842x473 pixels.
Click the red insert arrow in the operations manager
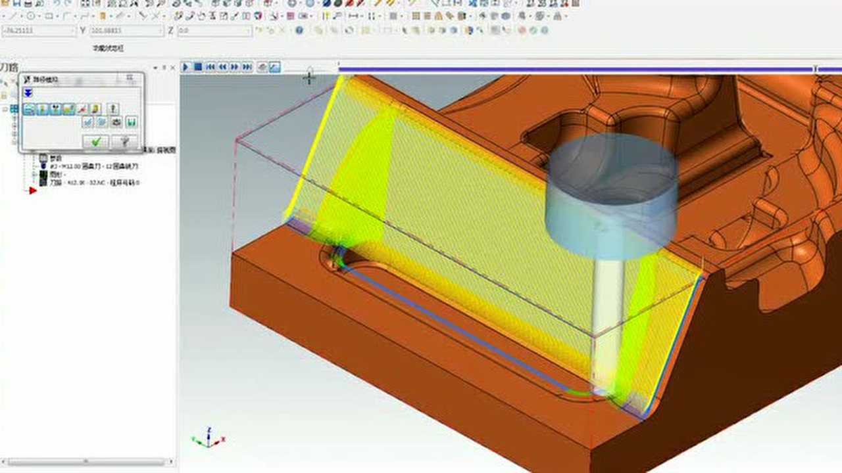click(x=33, y=190)
